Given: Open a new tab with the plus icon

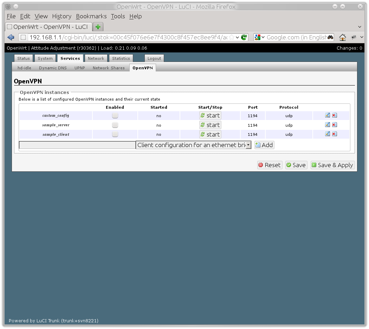Looking at the screenshot, I should [x=98, y=27].
